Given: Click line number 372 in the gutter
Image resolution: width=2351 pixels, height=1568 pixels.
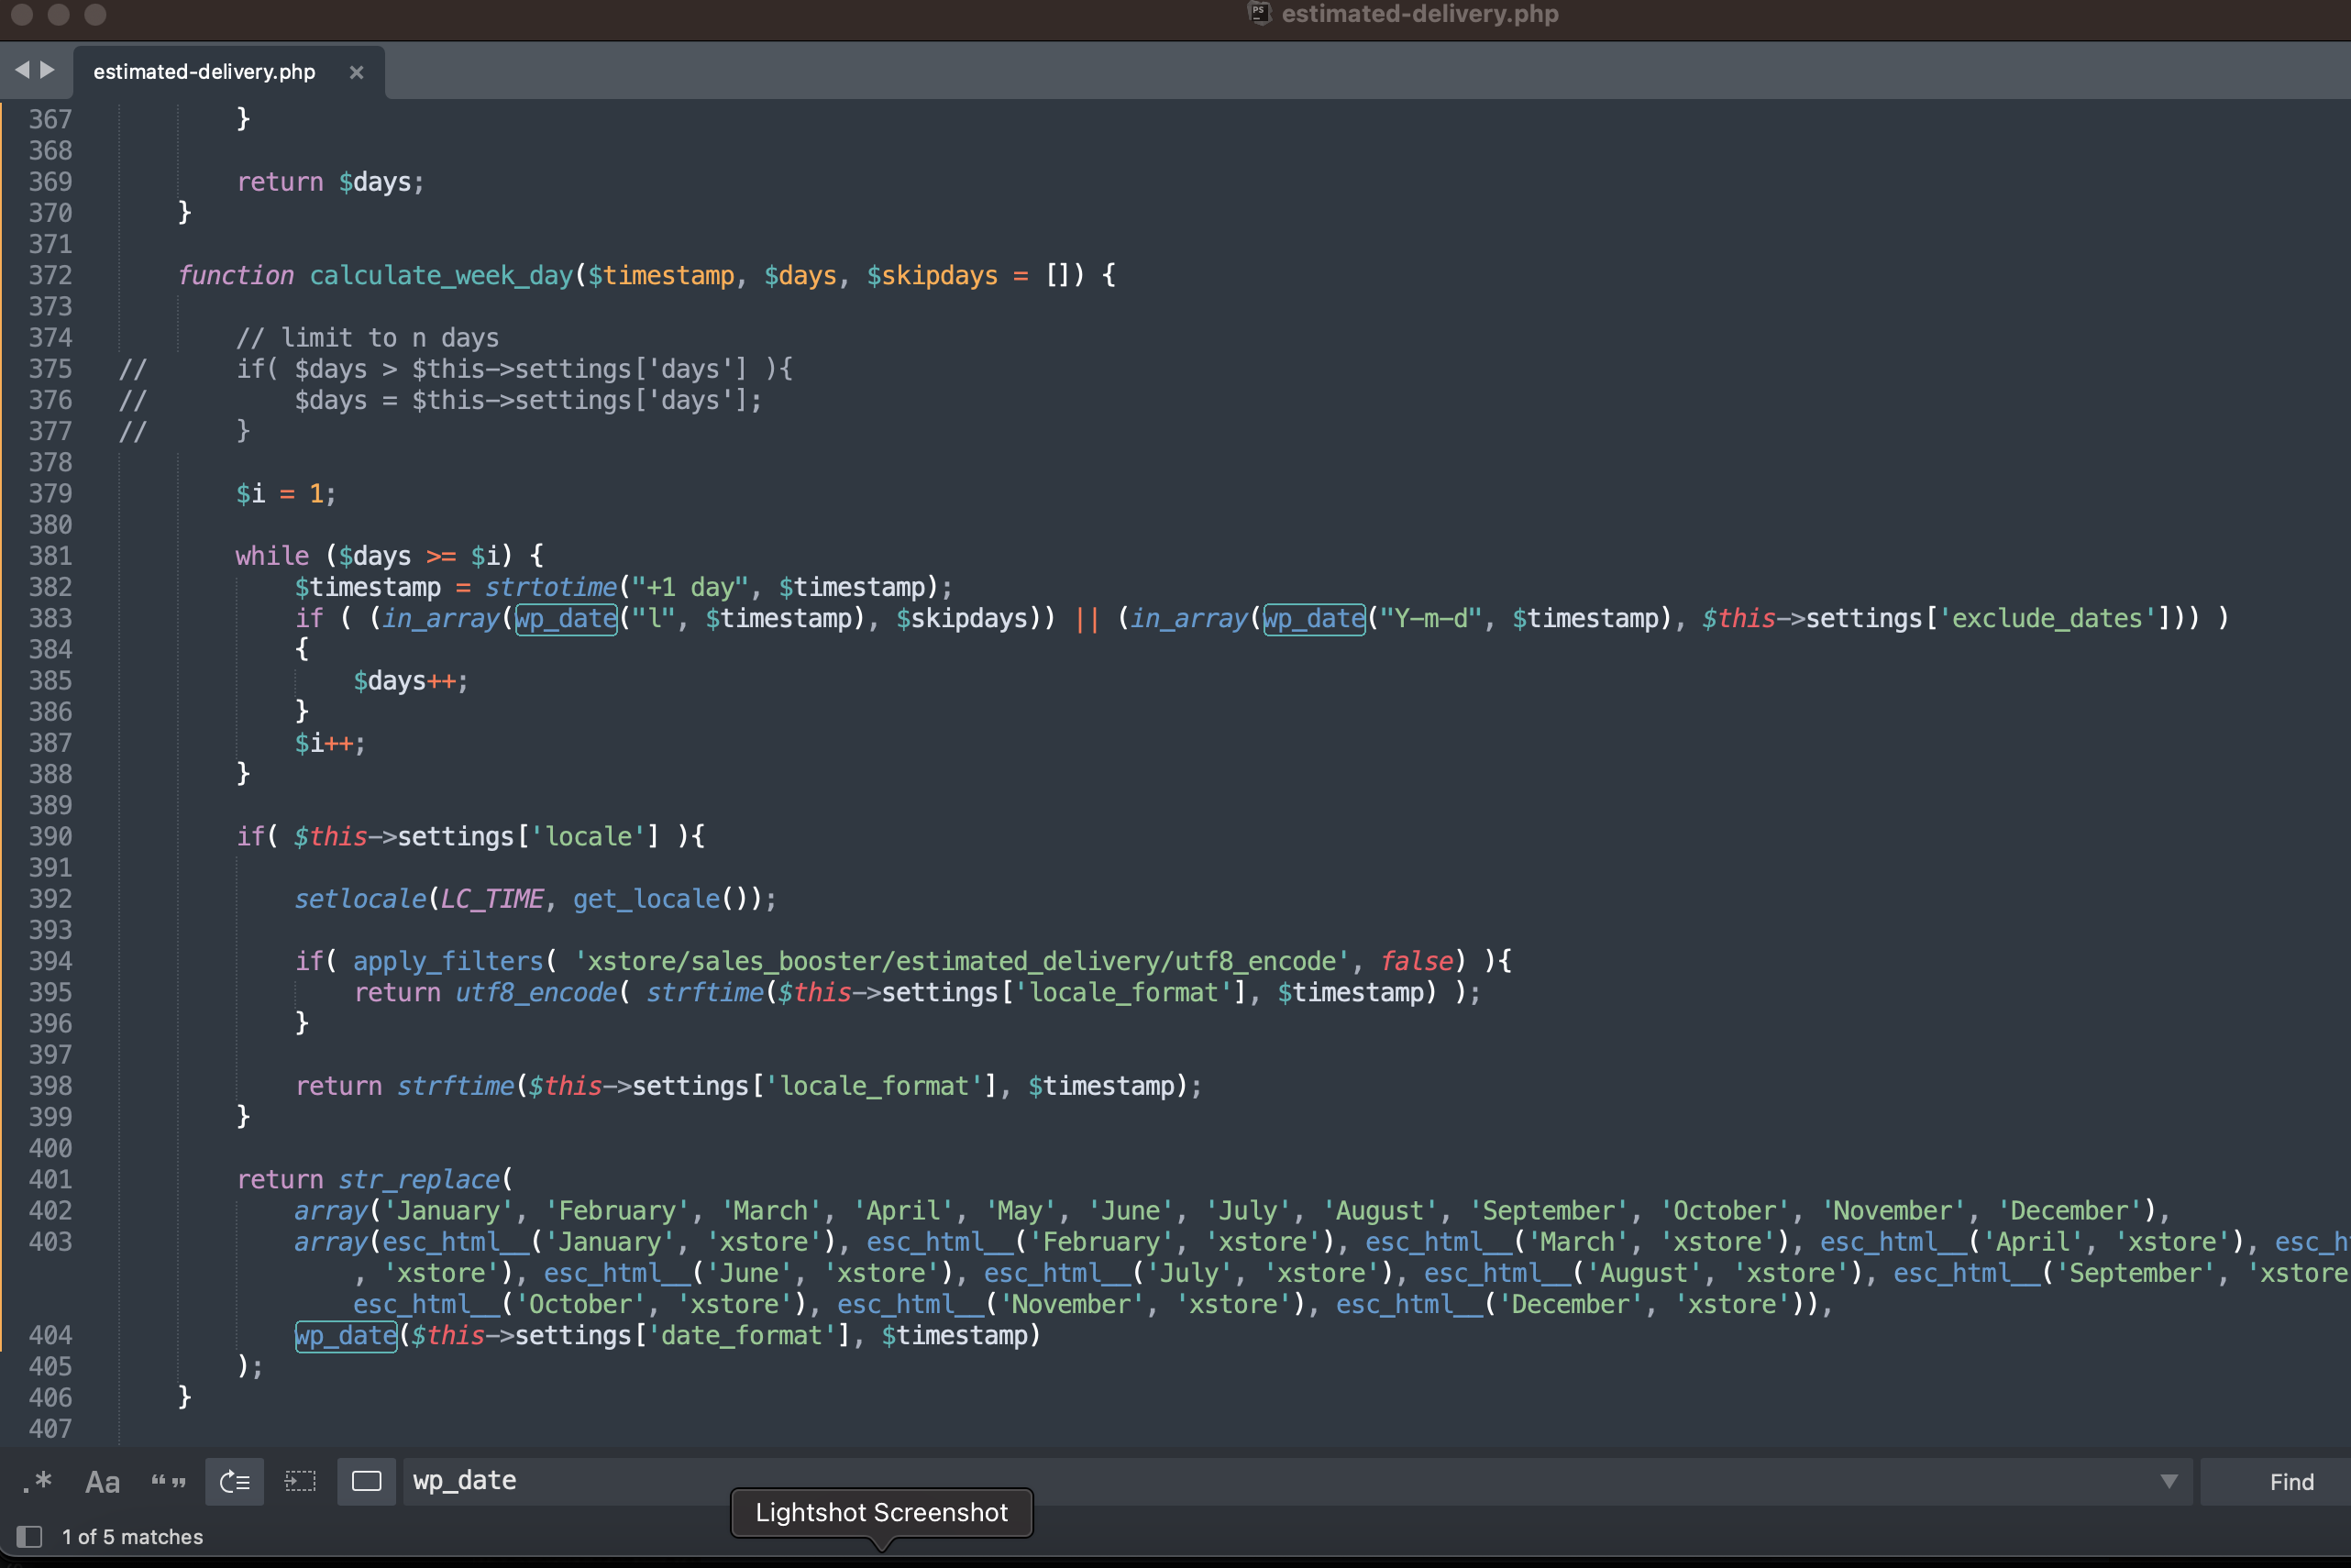Looking at the screenshot, I should click(x=50, y=275).
